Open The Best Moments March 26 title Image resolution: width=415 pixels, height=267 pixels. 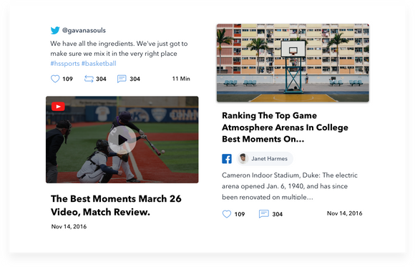(x=116, y=205)
